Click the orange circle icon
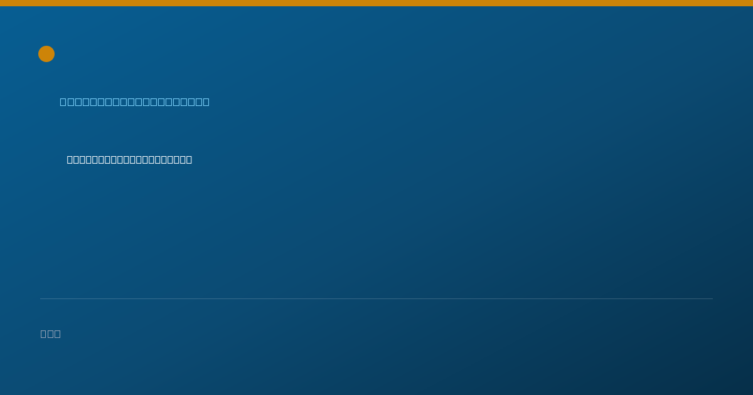This screenshot has height=395, width=753. pyautogui.click(x=46, y=54)
